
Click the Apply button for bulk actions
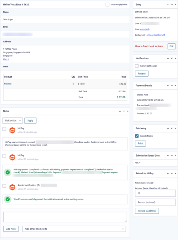tap(30, 121)
